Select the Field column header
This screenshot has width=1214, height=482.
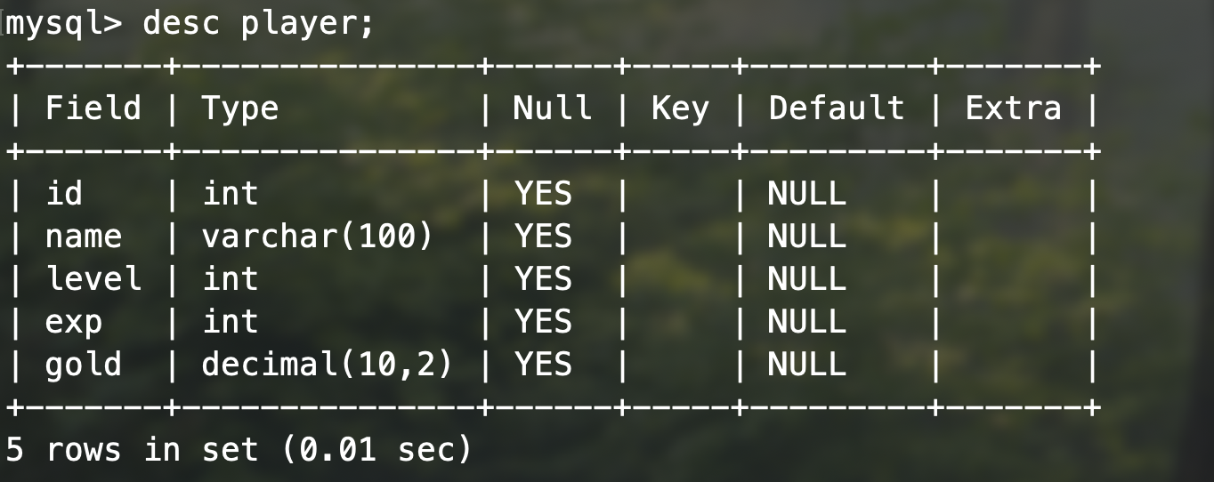pos(93,108)
